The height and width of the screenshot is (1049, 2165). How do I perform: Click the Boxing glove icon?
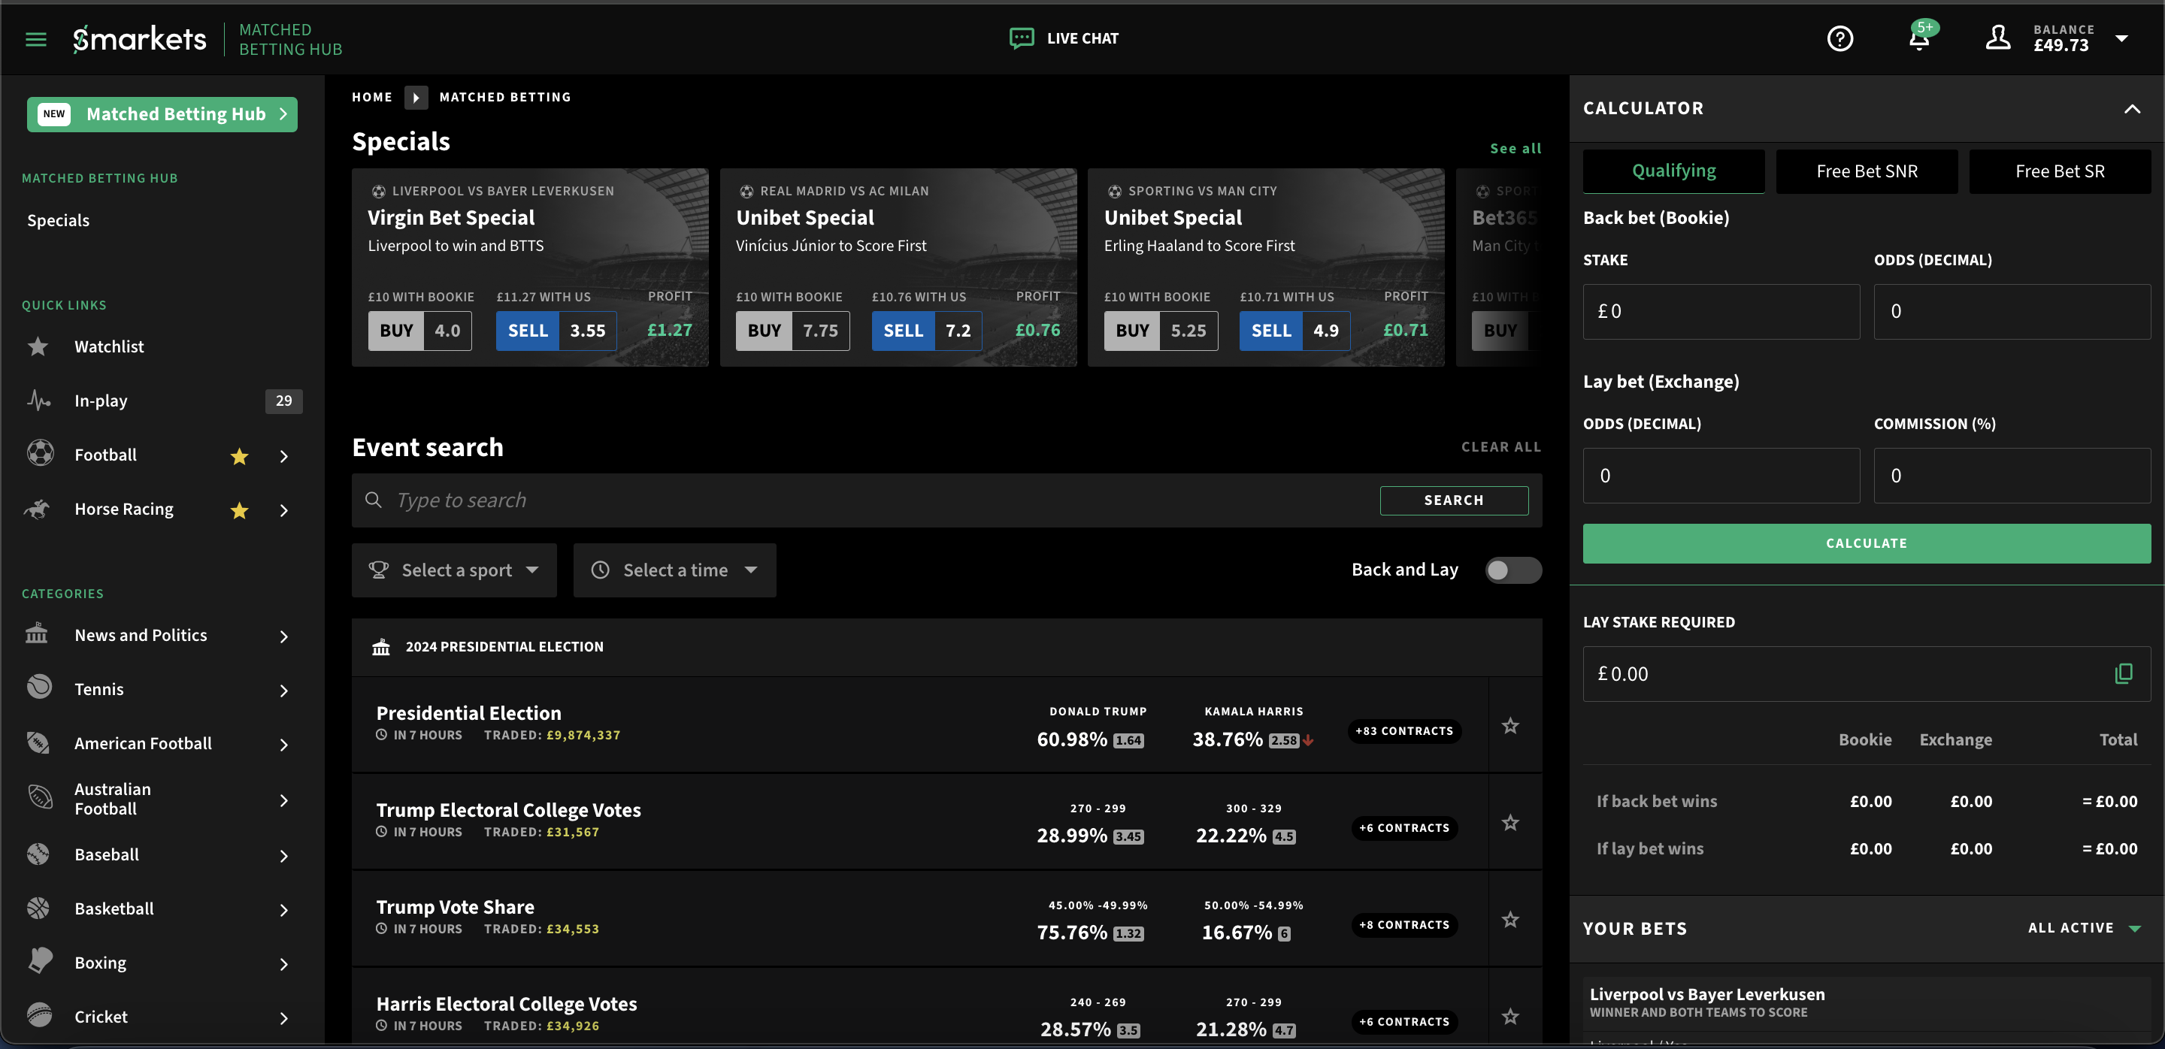tap(40, 962)
